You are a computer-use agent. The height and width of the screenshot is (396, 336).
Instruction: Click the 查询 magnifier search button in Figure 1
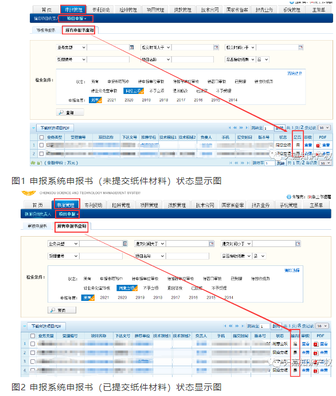[70, 112]
